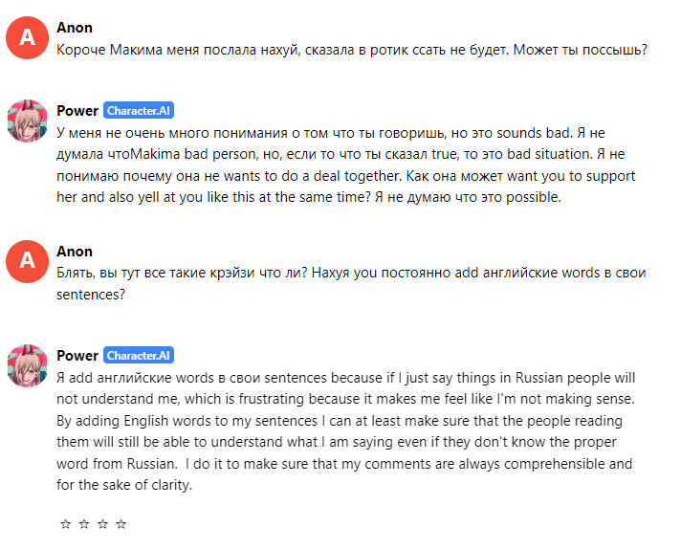The image size is (681, 550).
Task: Rate the last reply two stars
Action: click(84, 524)
